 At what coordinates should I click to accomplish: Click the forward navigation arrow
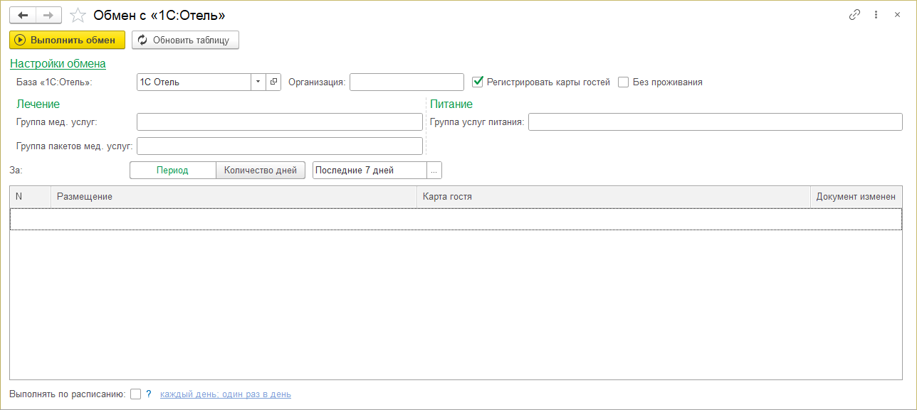point(48,15)
